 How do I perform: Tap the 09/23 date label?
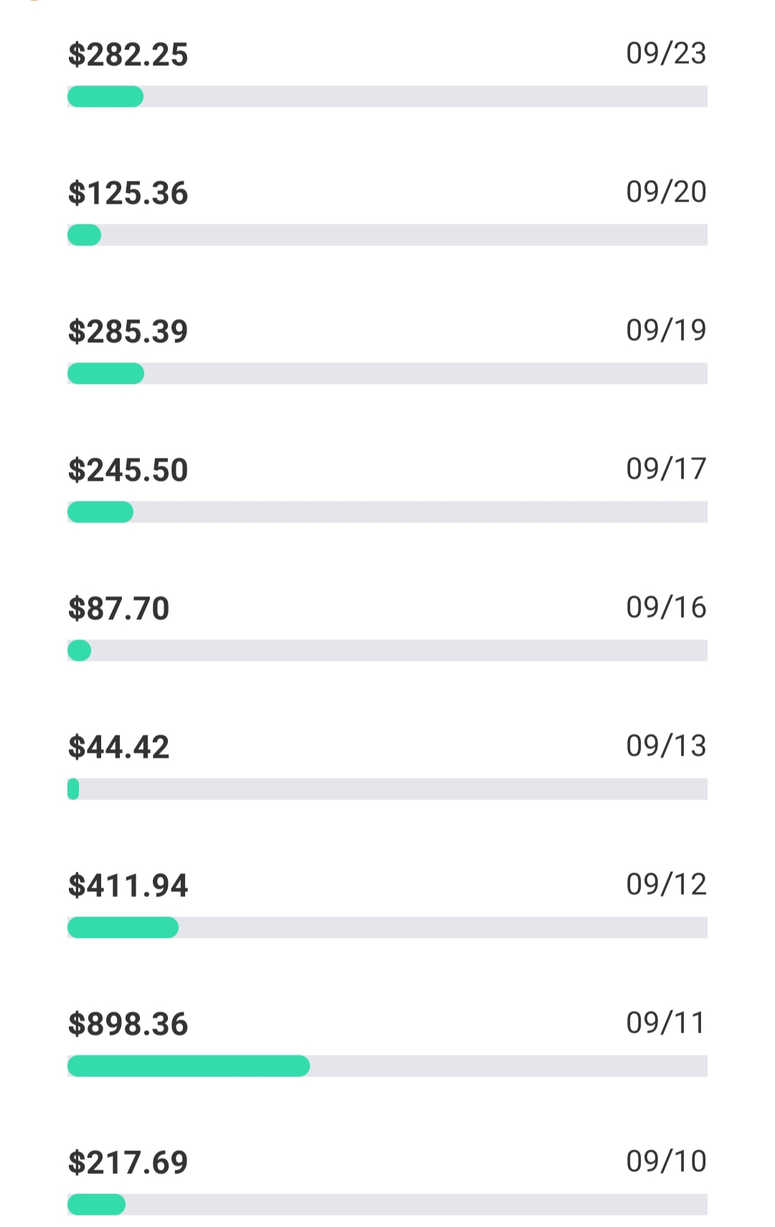(x=666, y=54)
